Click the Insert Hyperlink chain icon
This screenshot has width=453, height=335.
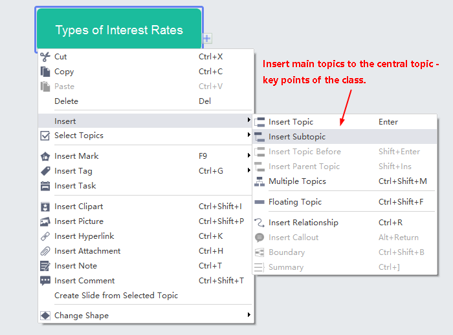coord(45,236)
